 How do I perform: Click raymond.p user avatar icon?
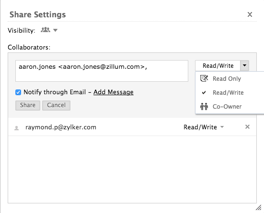coord(16,128)
